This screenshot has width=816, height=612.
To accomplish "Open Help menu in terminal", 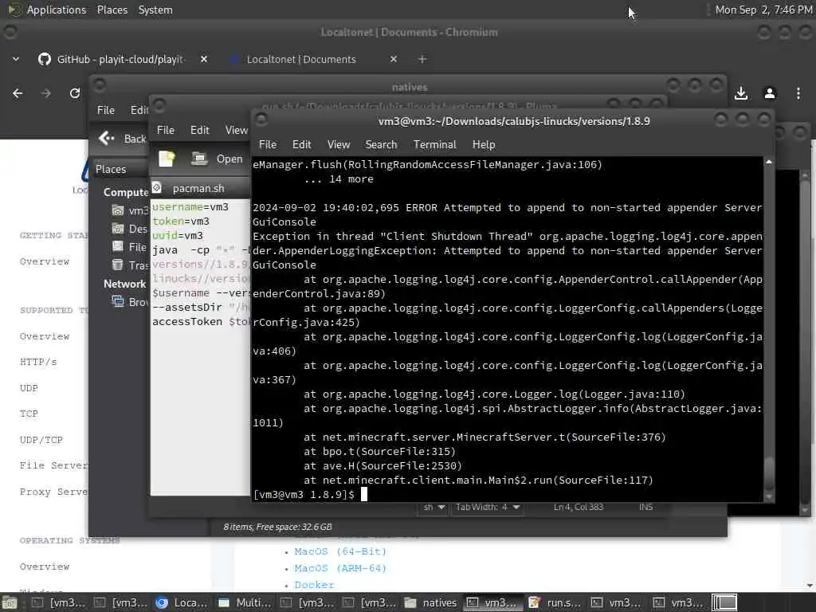I will tap(484, 145).
